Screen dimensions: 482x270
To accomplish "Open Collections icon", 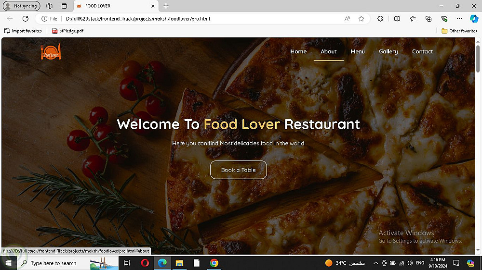I will pyautogui.click(x=428, y=19).
